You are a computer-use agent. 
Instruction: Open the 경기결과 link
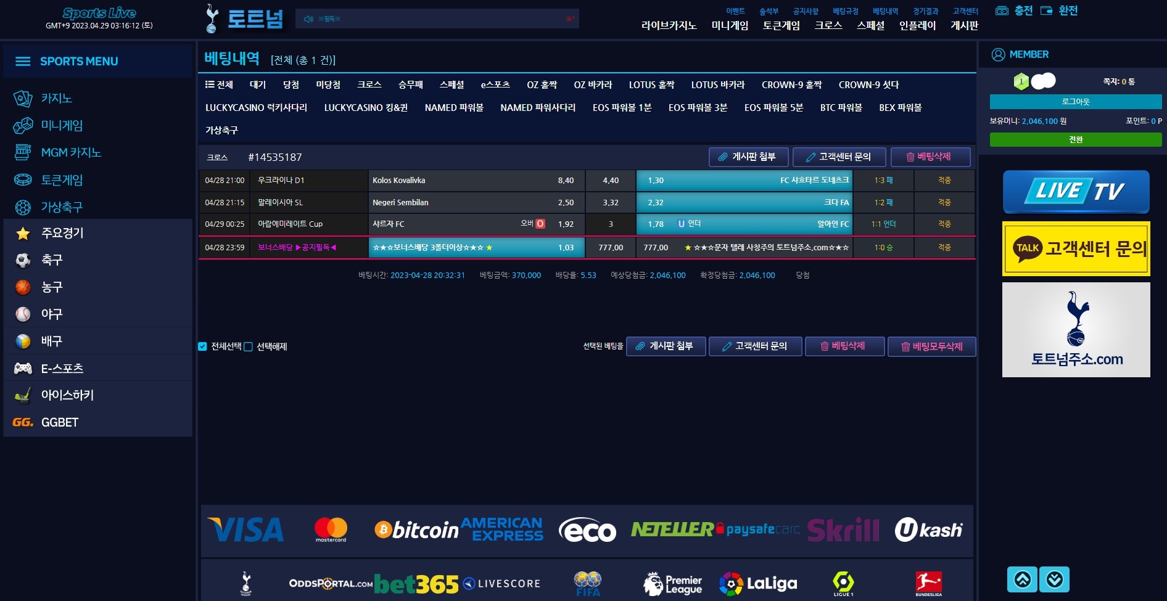[926, 11]
